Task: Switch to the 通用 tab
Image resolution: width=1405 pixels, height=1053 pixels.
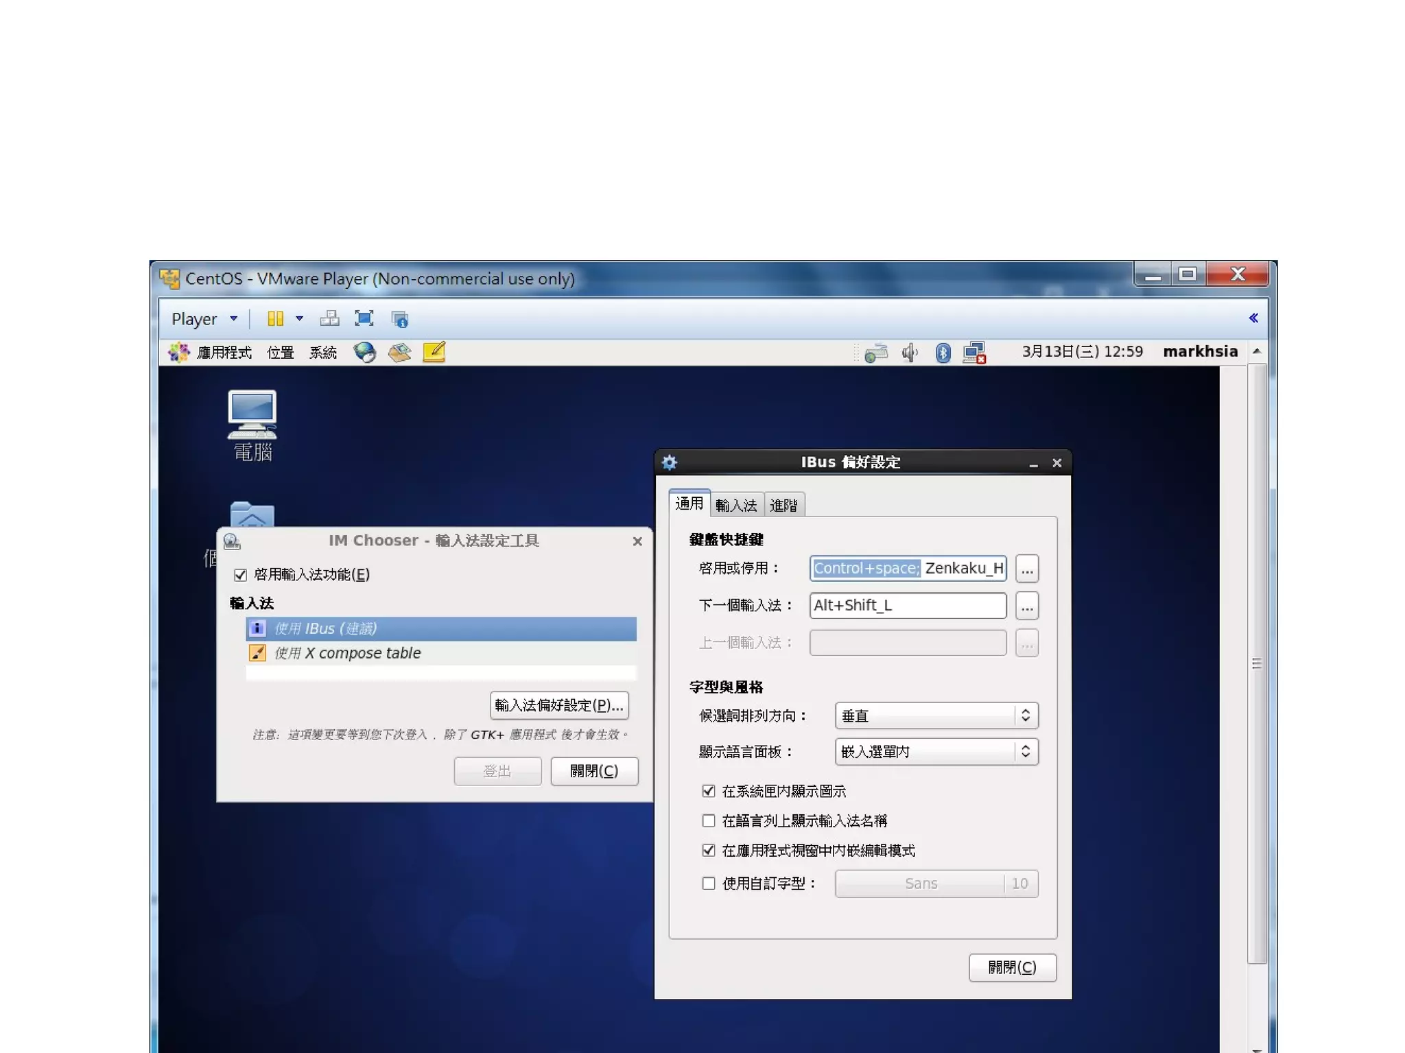Action: (x=689, y=504)
